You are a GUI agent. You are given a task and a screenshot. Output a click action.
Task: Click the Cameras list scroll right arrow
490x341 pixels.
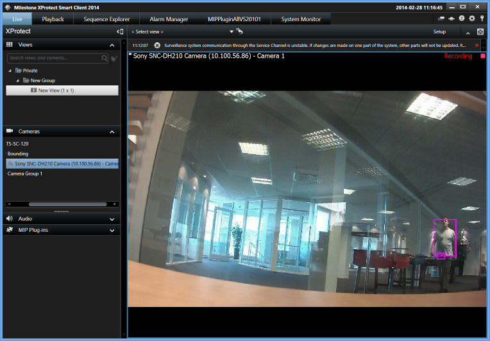click(115, 204)
